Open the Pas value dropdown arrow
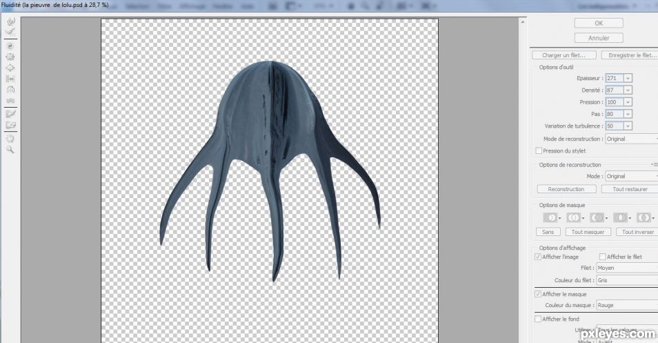Image resolution: width=658 pixels, height=343 pixels. coord(628,114)
